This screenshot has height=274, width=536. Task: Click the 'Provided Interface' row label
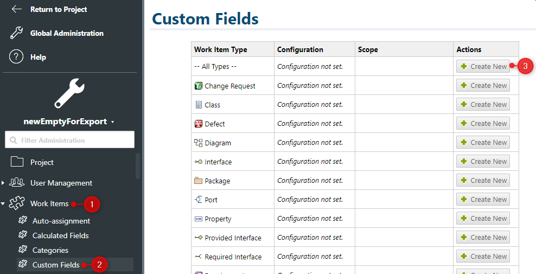[x=233, y=238]
